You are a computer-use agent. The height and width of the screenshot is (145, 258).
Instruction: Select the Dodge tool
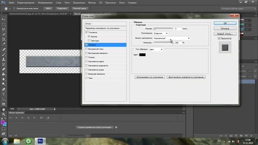[x=4, y=84]
